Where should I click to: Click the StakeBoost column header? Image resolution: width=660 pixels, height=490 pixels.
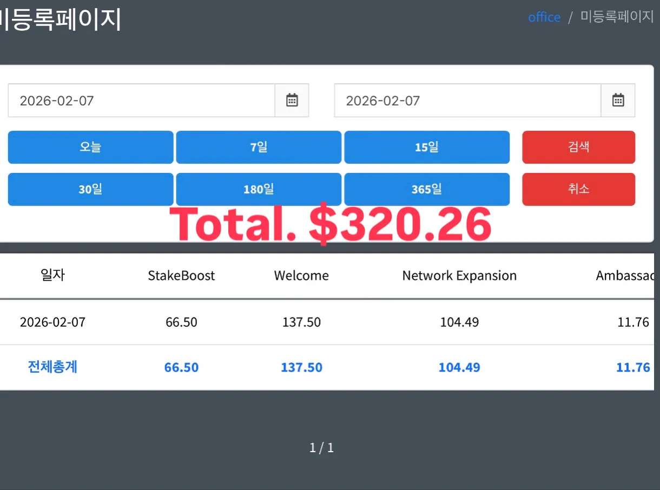[x=181, y=276]
